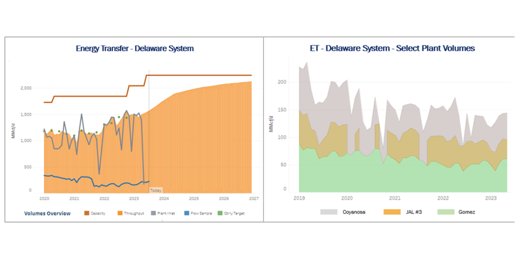Image resolution: width=519 pixels, height=259 pixels.
Task: Click the MMcf/d axis title on right chart
Action: pos(271,124)
